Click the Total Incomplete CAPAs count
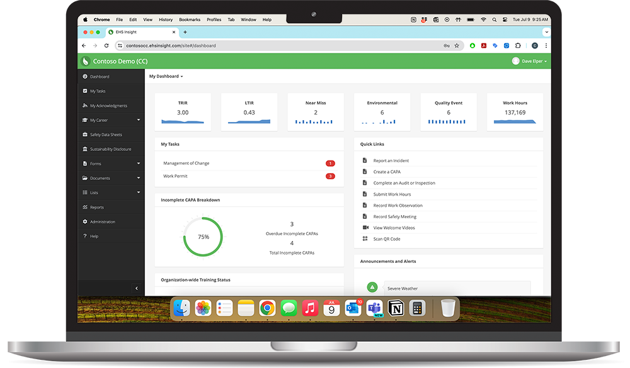This screenshot has height=368, width=630. pyautogui.click(x=292, y=243)
